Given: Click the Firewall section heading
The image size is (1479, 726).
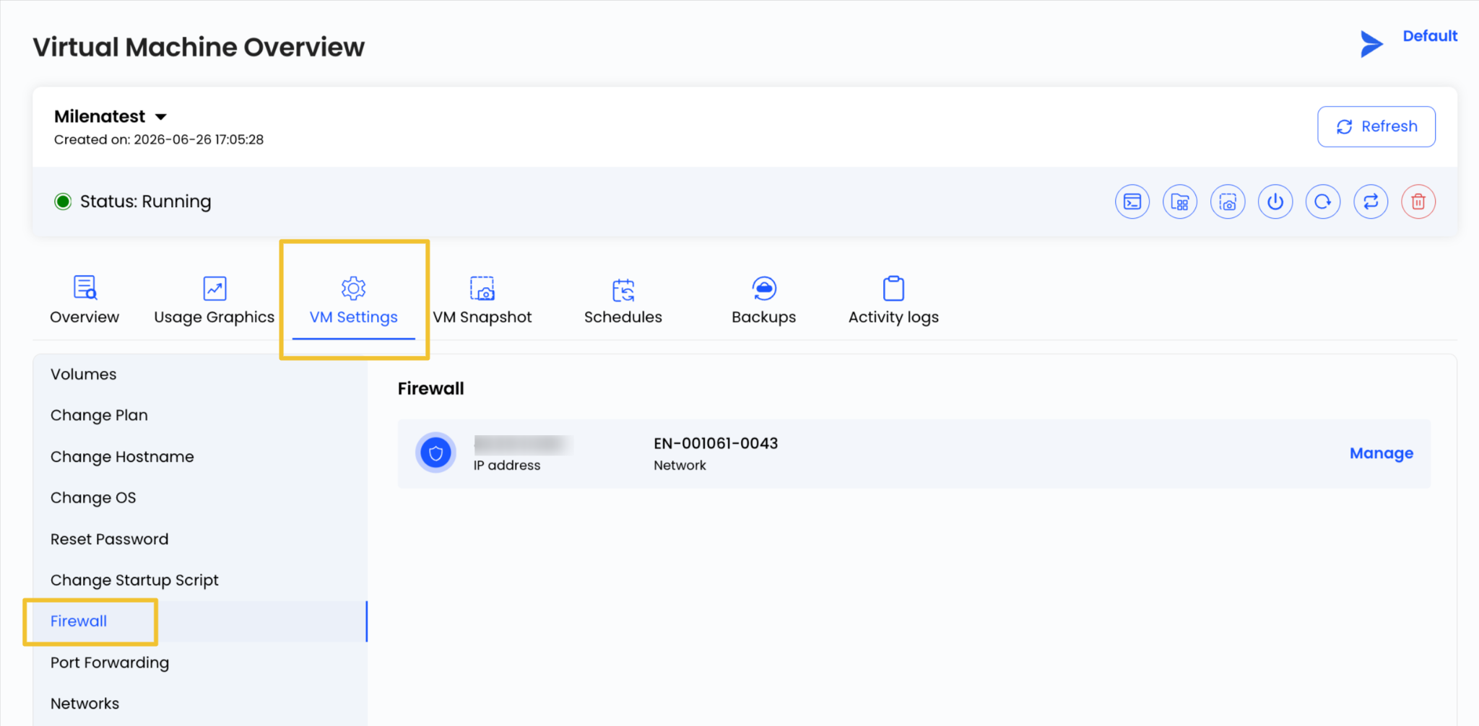Looking at the screenshot, I should click(430, 388).
